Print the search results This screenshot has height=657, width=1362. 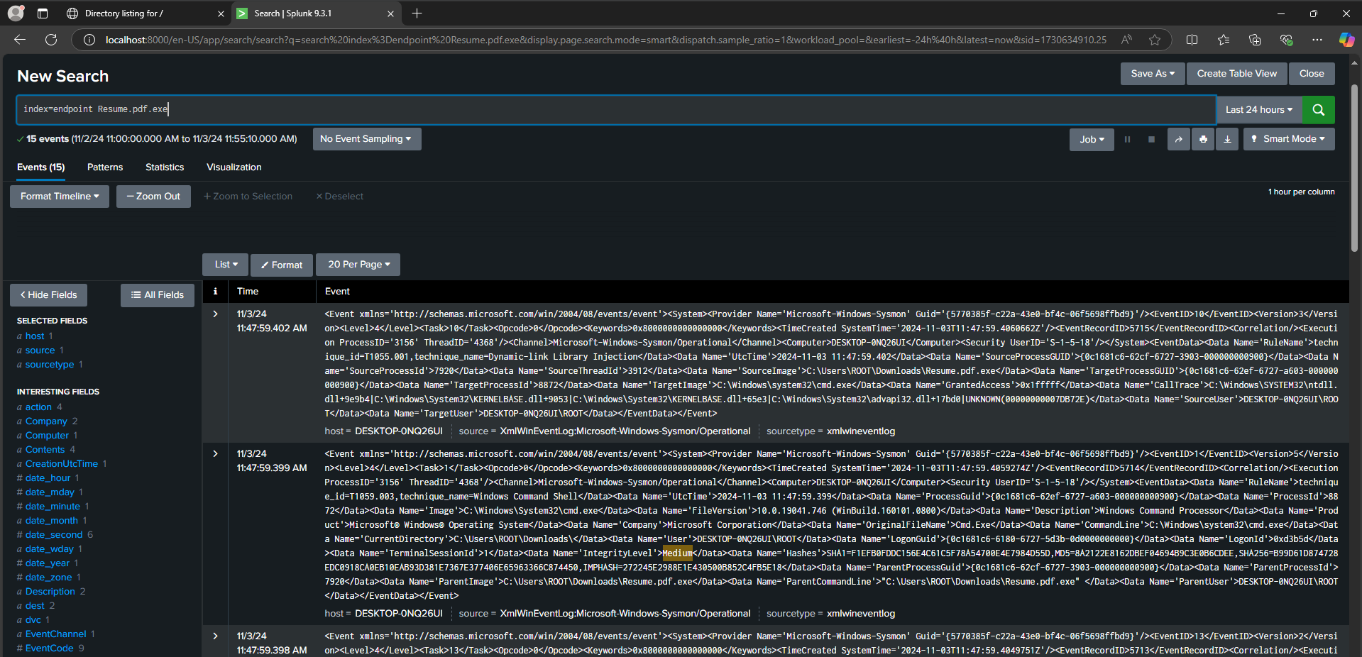point(1203,139)
